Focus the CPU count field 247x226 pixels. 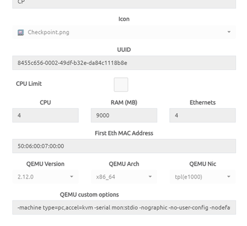click(x=46, y=115)
